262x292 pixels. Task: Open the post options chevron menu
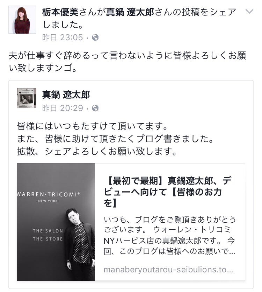click(249, 12)
